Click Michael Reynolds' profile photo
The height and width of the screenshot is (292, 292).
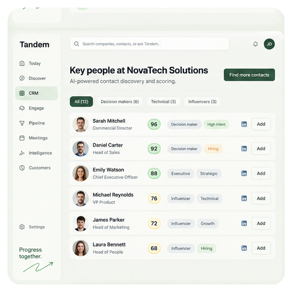(x=81, y=198)
